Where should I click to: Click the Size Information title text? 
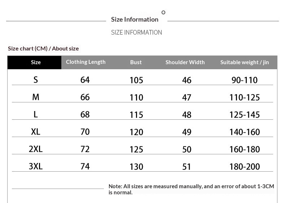pyautogui.click(x=135, y=19)
